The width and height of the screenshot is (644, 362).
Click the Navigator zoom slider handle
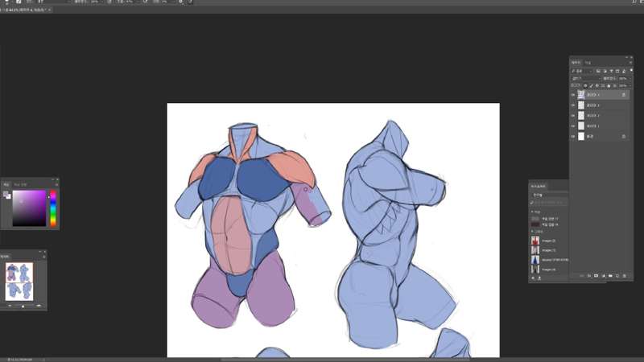[x=23, y=306]
